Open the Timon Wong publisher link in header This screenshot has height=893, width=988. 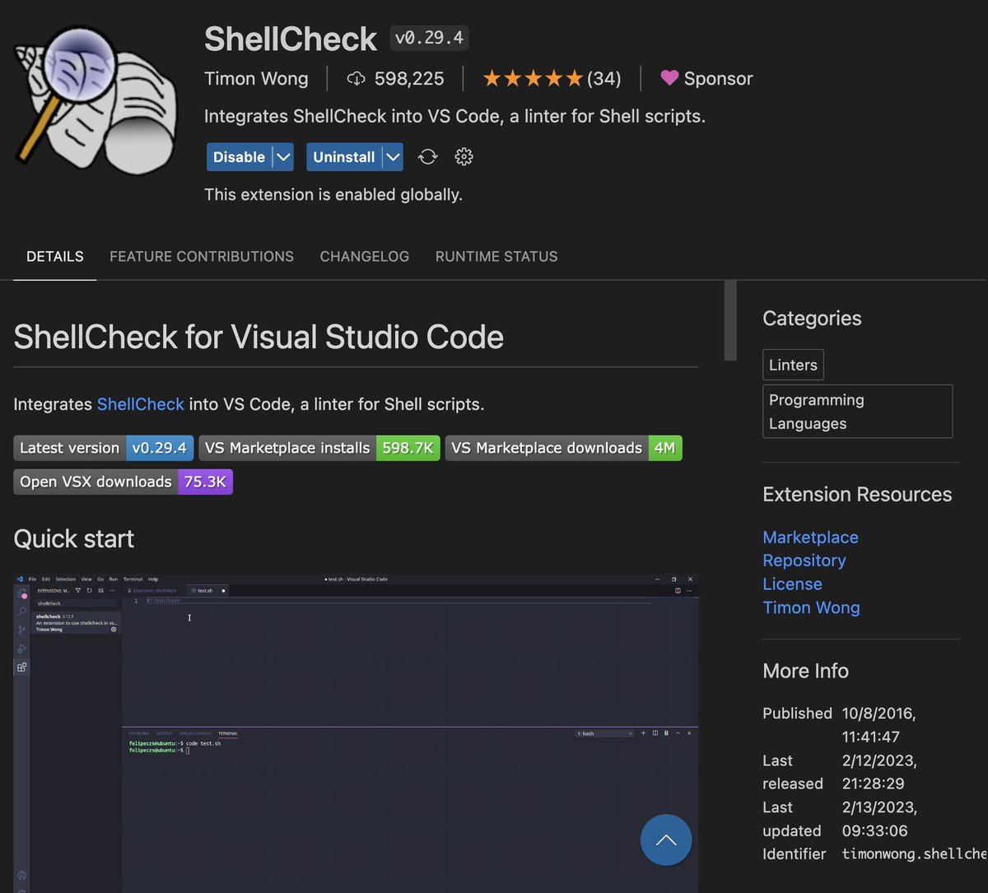click(x=256, y=79)
